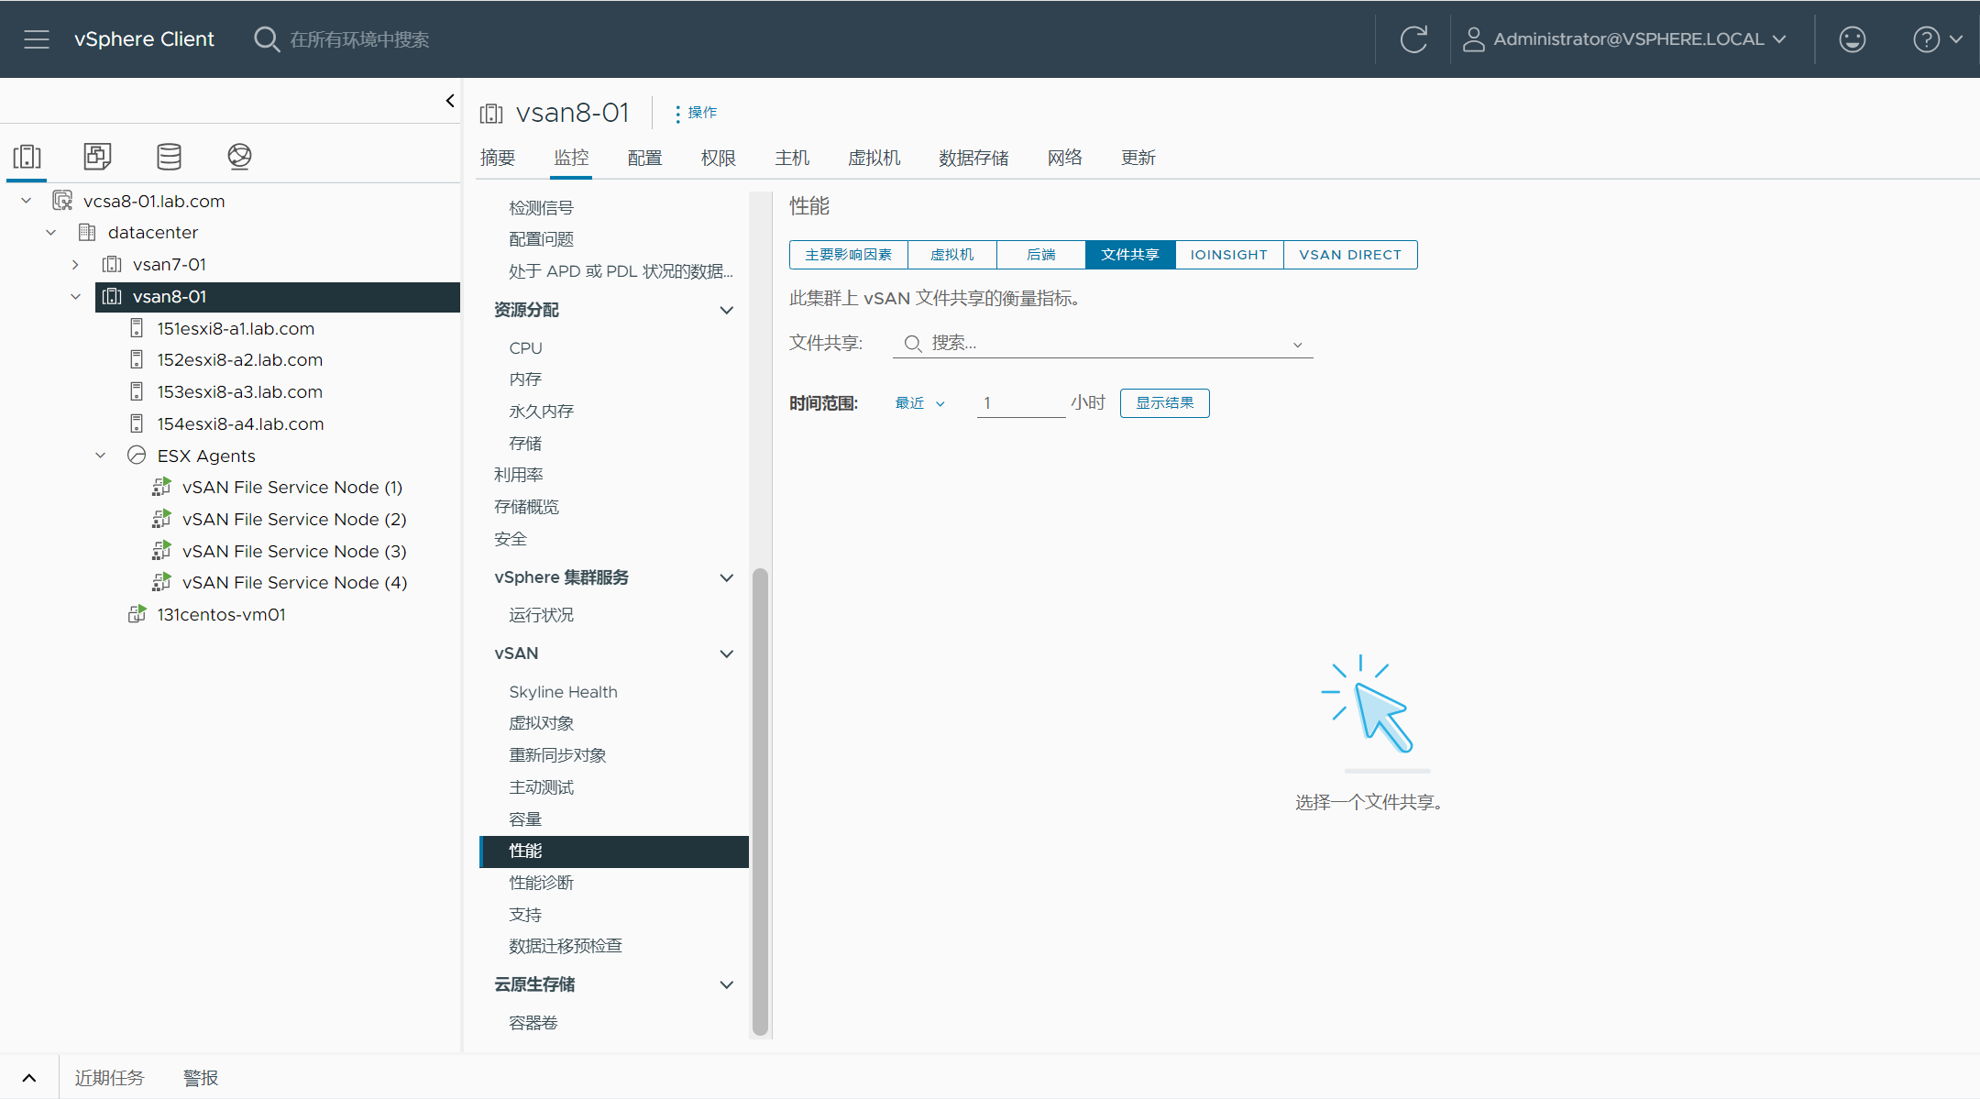Screen dimensions: 1980x1099
Task: Click the 151esxi8-a1.lab.com host icon
Action: (137, 328)
